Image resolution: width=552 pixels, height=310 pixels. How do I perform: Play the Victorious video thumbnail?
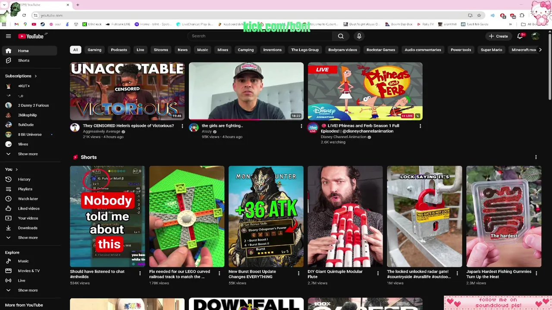[127, 91]
